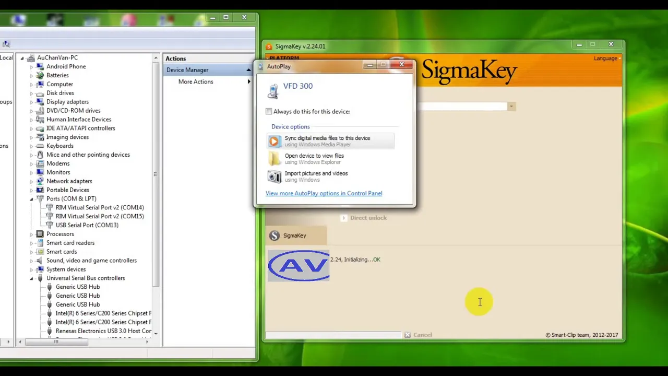Click the USB Serial Port (COM13) plug icon
The height and width of the screenshot is (376, 668).
point(50,225)
